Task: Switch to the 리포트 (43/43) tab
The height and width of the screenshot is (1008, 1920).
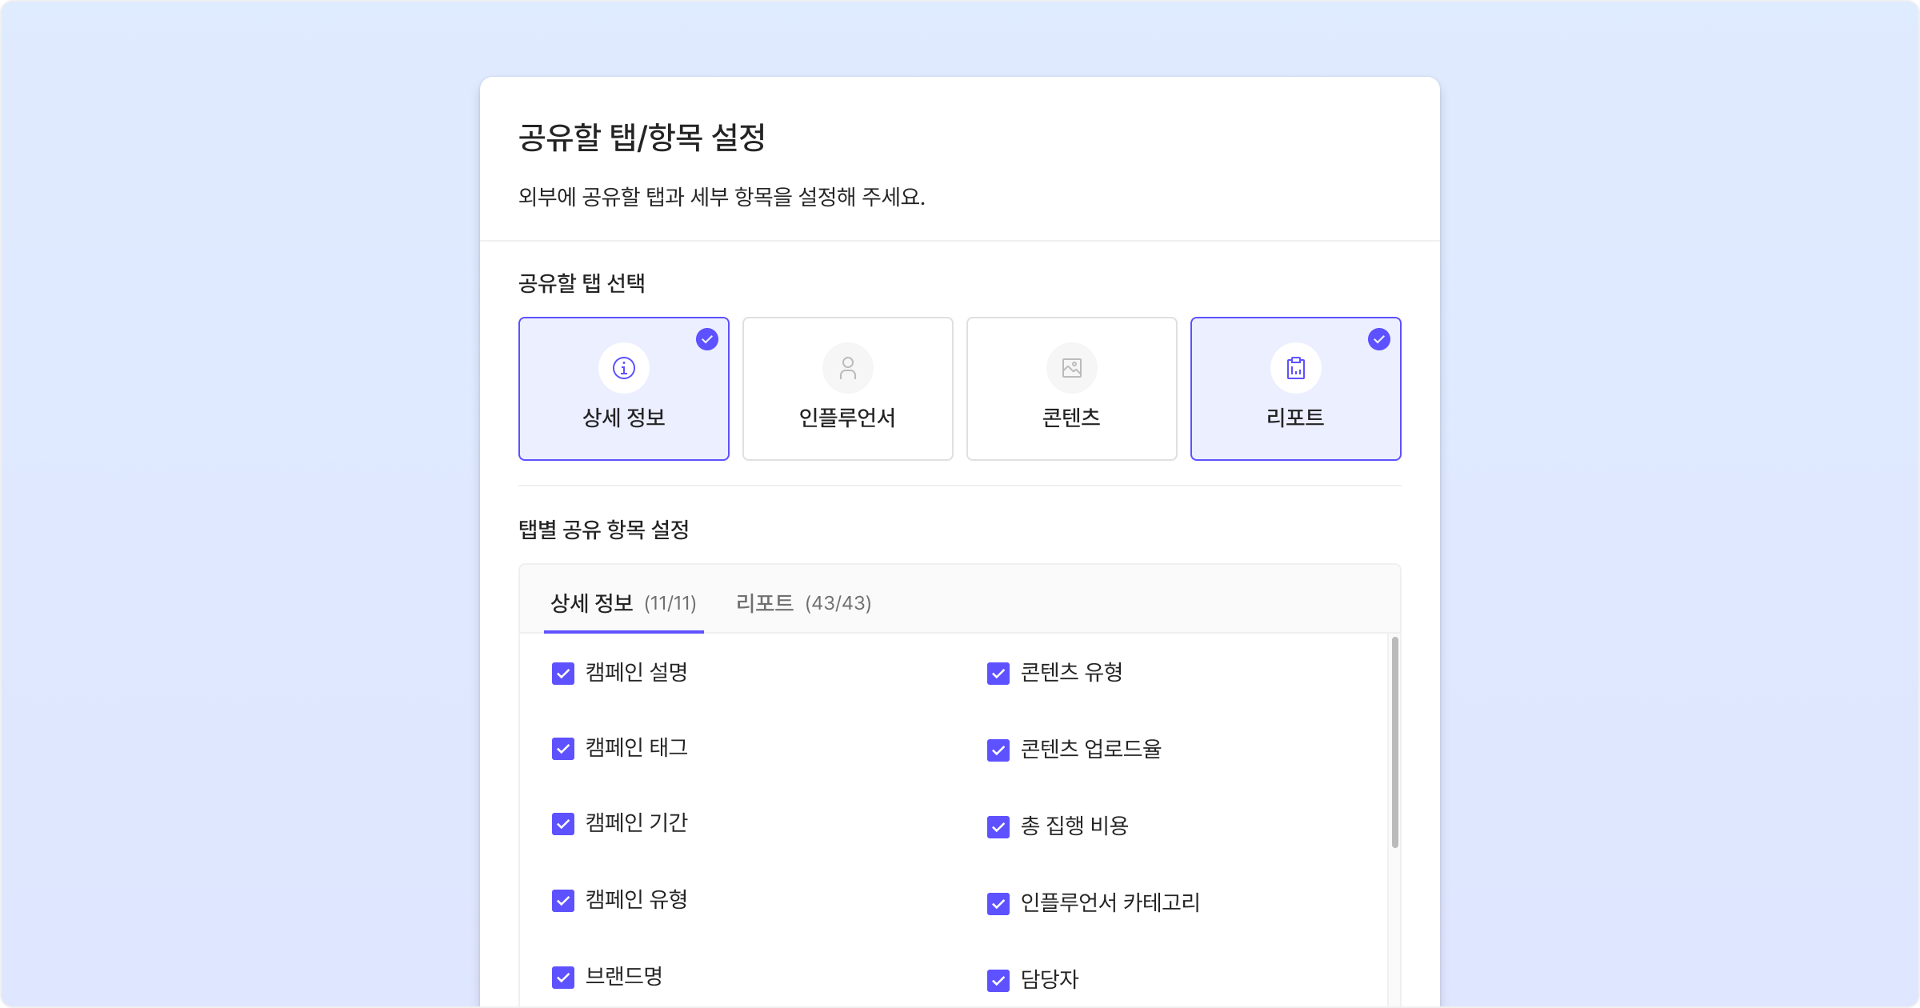Action: pyautogui.click(x=803, y=603)
